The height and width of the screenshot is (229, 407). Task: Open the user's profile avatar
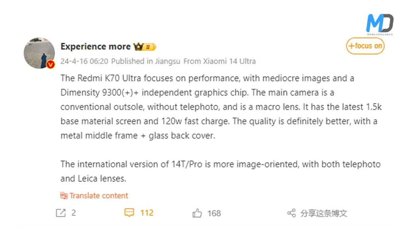coord(39,53)
